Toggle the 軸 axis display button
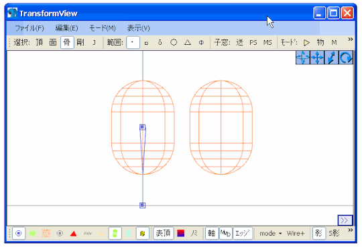The height and width of the screenshot is (247, 362). (x=212, y=234)
